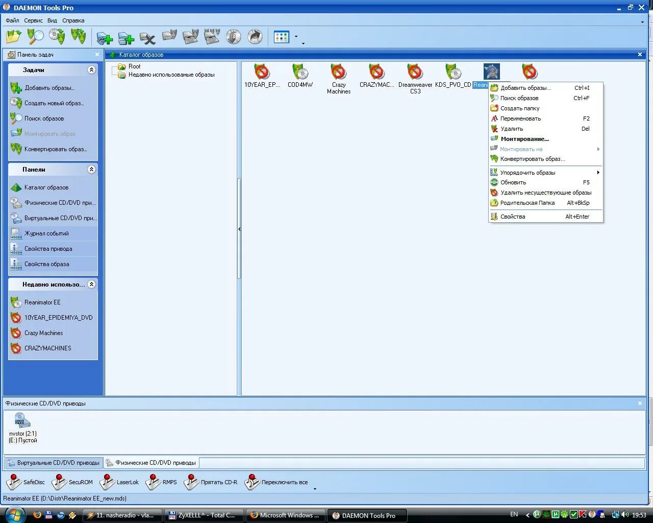Click the Add images toolbar icon
This screenshot has width=653, height=523.
[x=14, y=37]
